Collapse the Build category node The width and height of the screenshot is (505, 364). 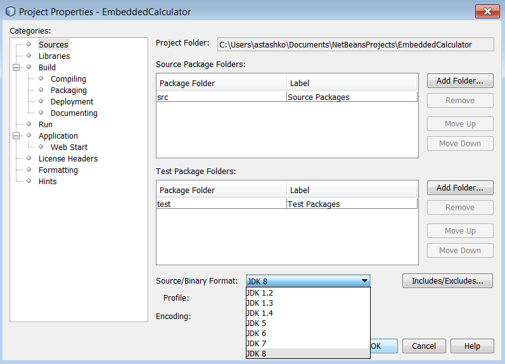pyautogui.click(x=16, y=67)
